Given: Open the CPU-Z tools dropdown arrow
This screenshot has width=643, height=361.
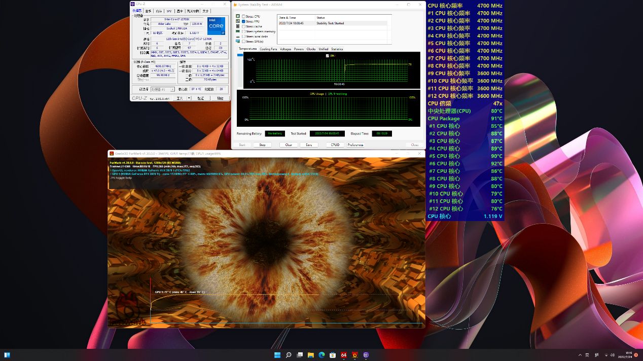Looking at the screenshot, I should pos(189,98).
